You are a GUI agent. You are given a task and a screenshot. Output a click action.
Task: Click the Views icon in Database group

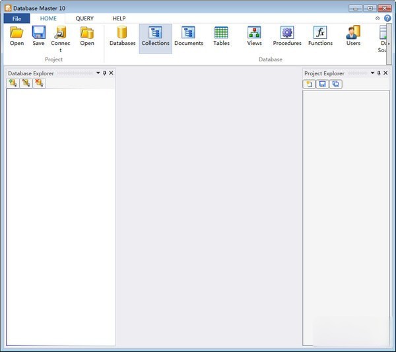tap(254, 33)
